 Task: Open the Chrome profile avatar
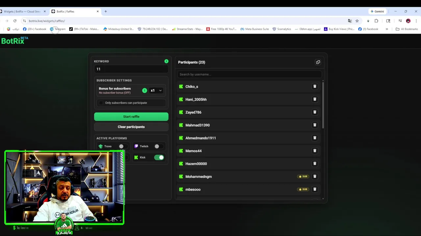[x=408, y=21]
